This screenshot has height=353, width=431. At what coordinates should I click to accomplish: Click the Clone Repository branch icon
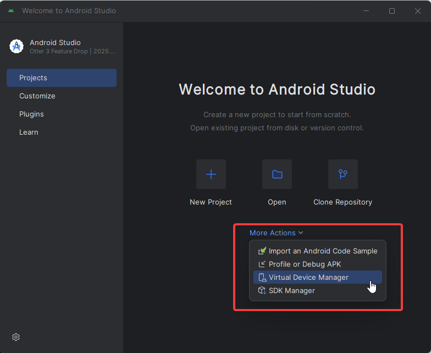pos(343,174)
